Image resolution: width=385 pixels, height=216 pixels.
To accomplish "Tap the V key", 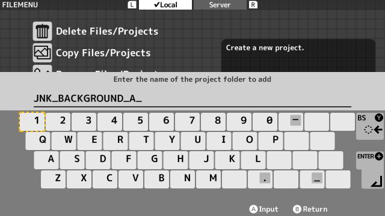I will click(x=131, y=179).
